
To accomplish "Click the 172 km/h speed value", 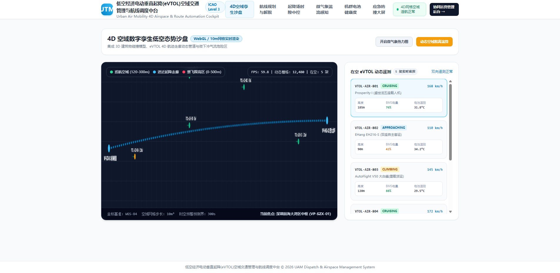I will 435,212.
